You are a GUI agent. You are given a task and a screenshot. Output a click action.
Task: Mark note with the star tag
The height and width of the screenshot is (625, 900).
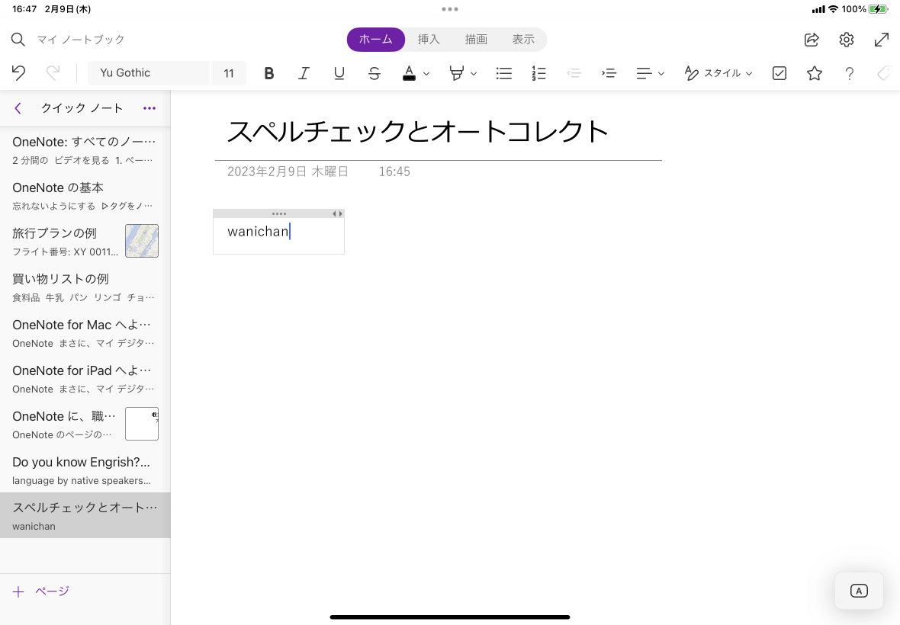pos(814,73)
